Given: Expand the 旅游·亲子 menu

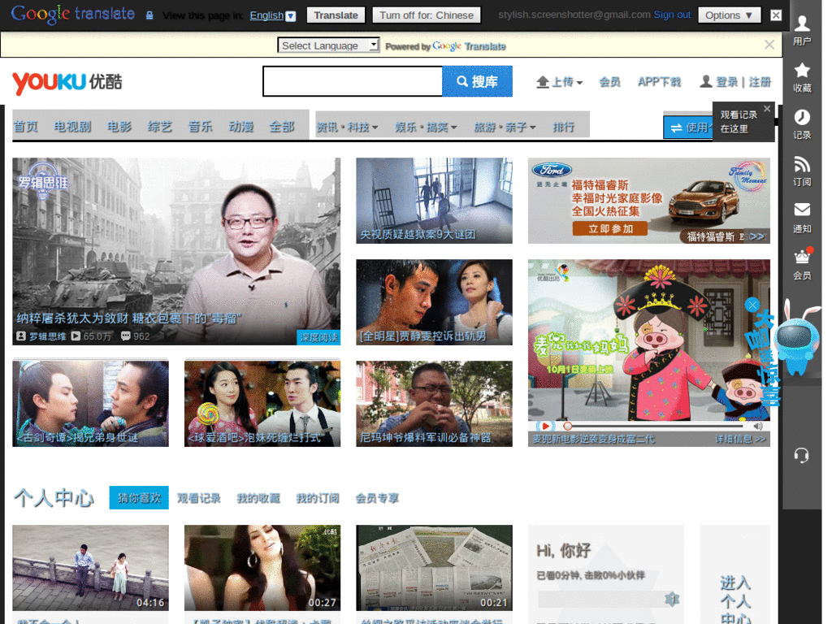Looking at the screenshot, I should point(505,127).
